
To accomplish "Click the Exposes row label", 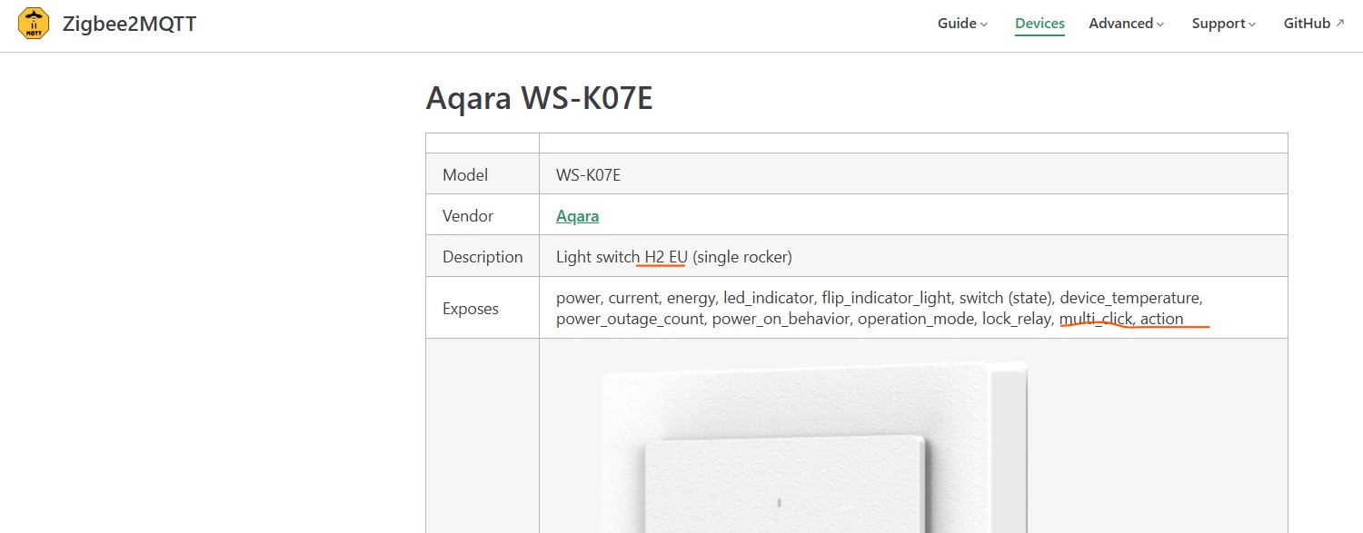I will (471, 309).
